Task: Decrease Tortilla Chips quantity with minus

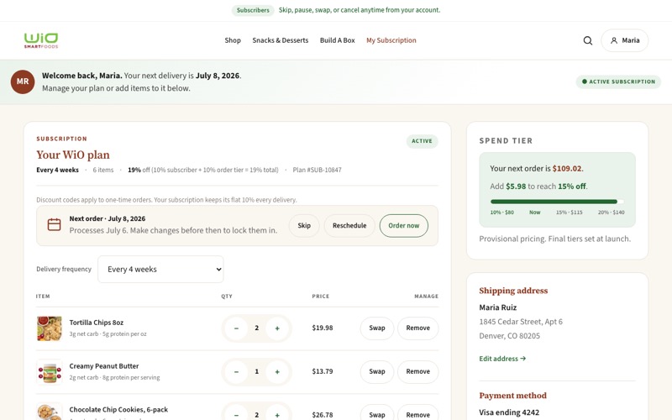Action: tap(236, 328)
